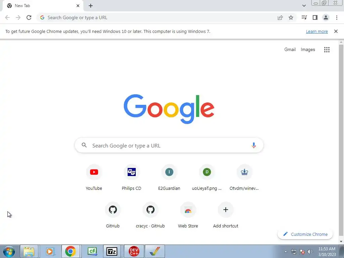Open a new tab with plus button

[91, 6]
